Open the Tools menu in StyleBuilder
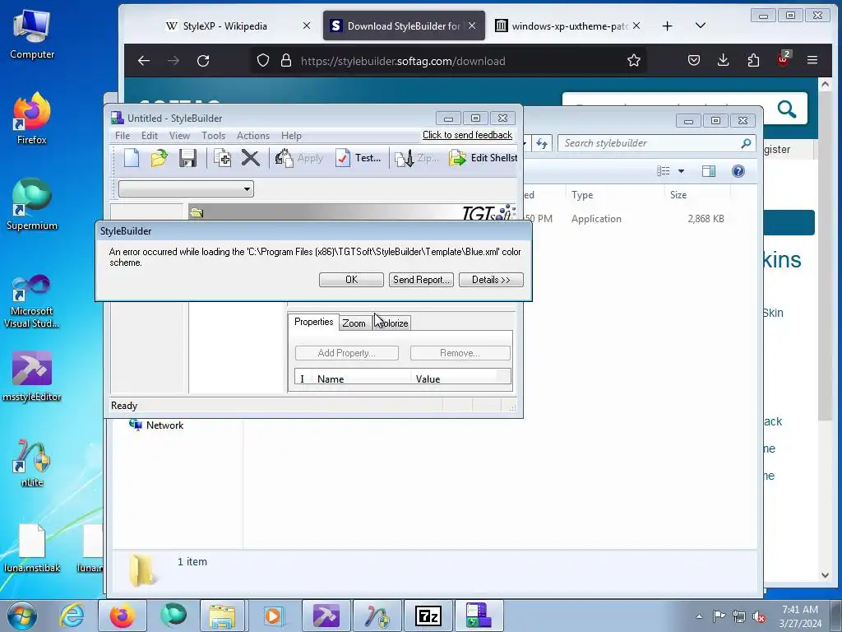Screen dimensions: 842x632 point(213,136)
